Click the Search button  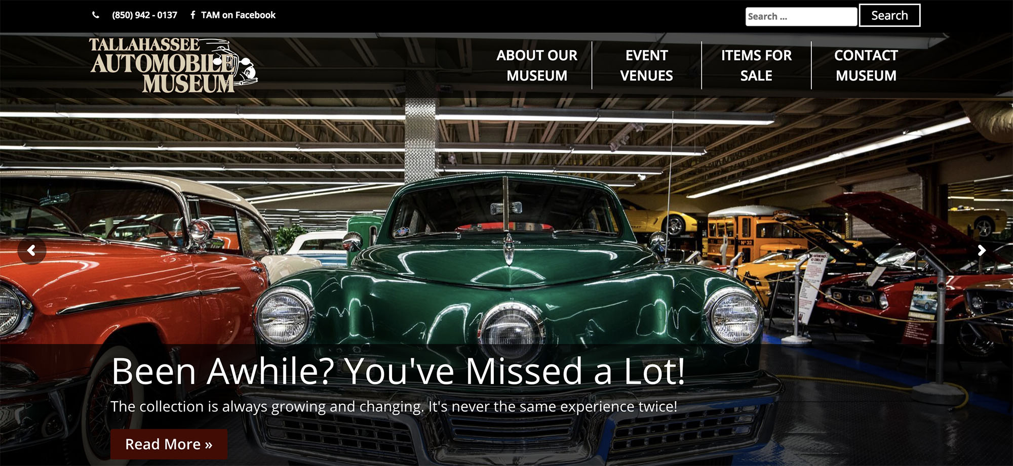click(889, 15)
